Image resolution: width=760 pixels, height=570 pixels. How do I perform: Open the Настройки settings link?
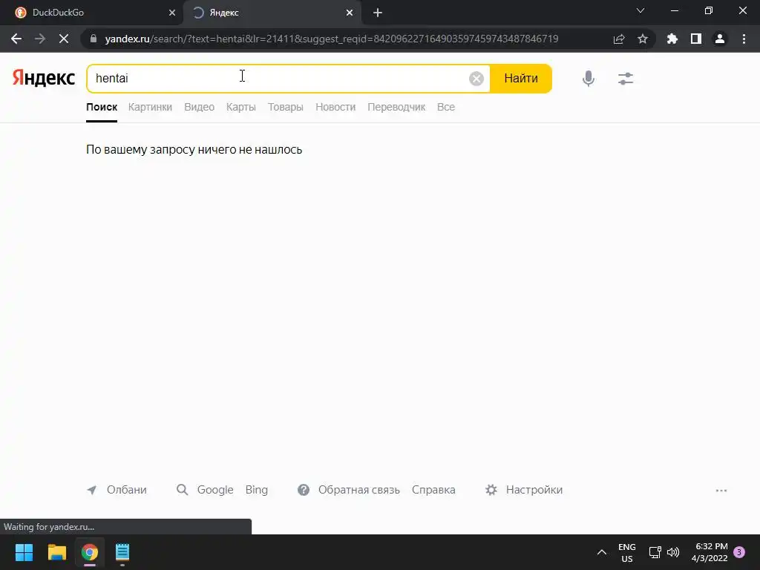pyautogui.click(x=534, y=490)
